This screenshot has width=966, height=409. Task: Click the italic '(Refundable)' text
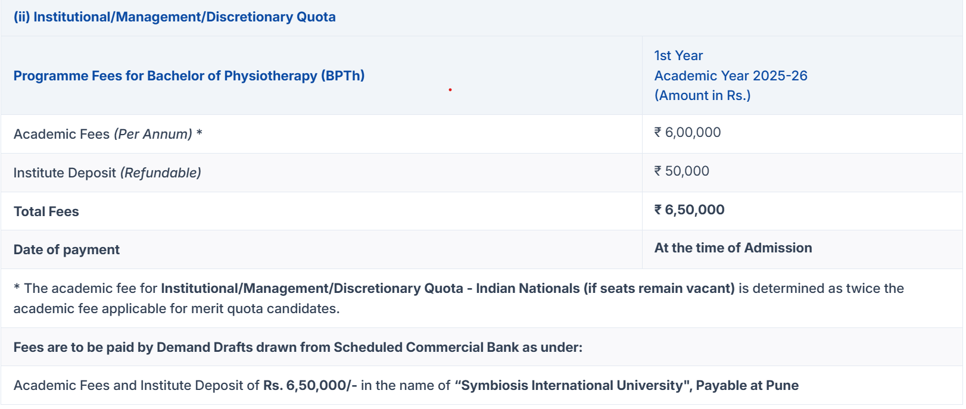pos(161,173)
